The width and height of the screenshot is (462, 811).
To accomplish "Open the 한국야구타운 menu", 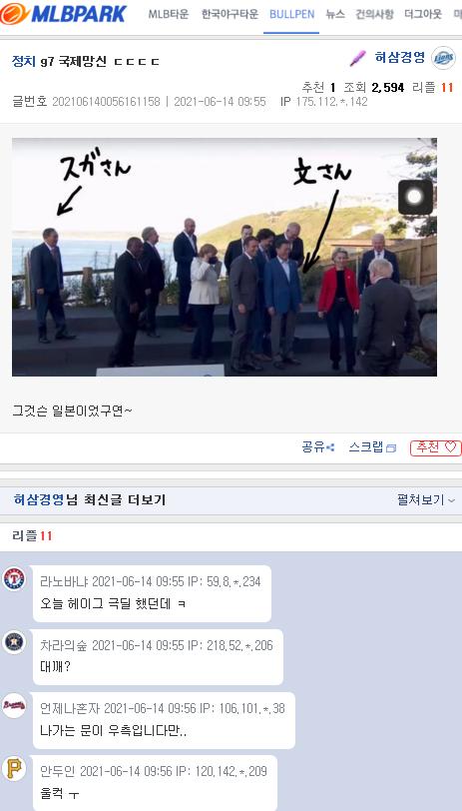I will [230, 14].
